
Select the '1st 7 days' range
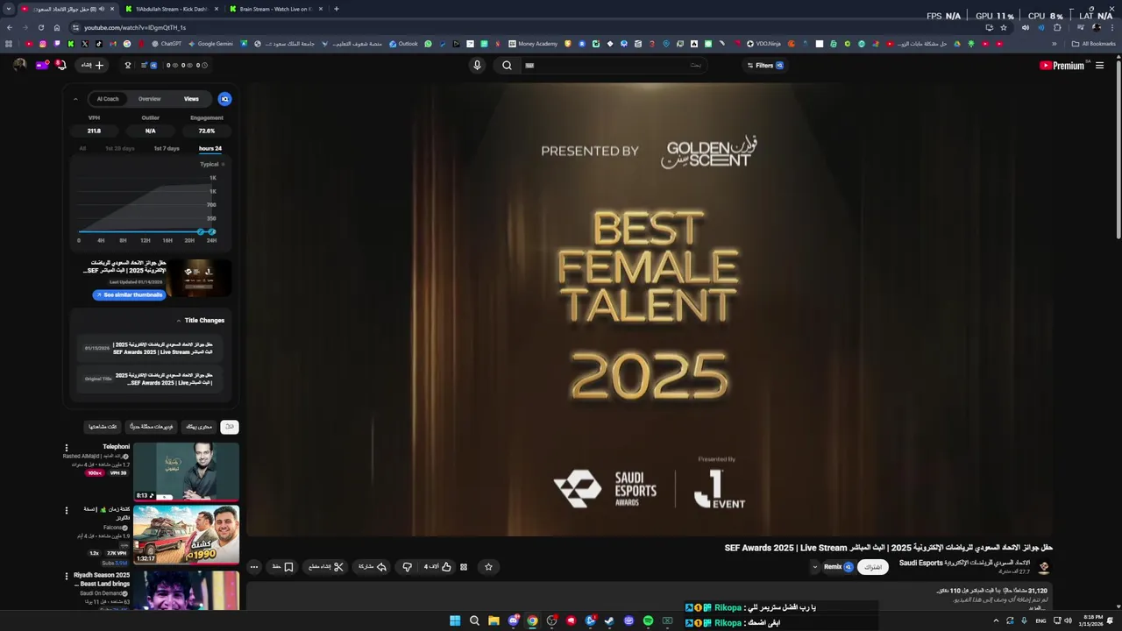click(167, 148)
